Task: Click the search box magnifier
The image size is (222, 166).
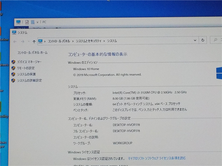Action: point(216,40)
